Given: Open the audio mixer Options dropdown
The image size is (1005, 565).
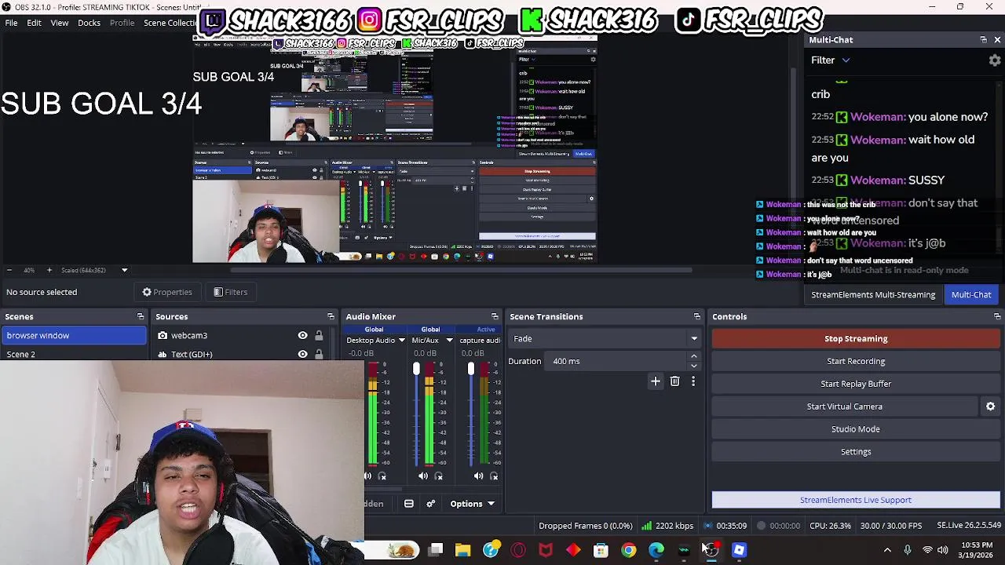Looking at the screenshot, I should pos(472,504).
